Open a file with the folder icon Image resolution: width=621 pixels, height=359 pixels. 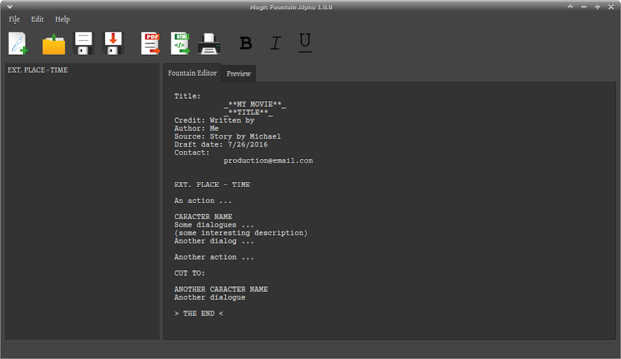(x=53, y=44)
